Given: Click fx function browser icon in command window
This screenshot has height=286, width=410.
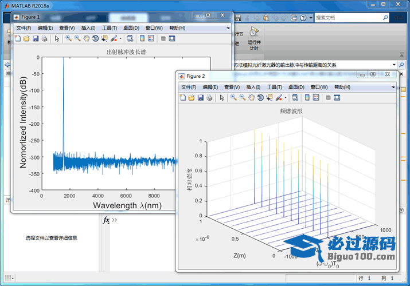Looking at the screenshot, I should 106,220.
